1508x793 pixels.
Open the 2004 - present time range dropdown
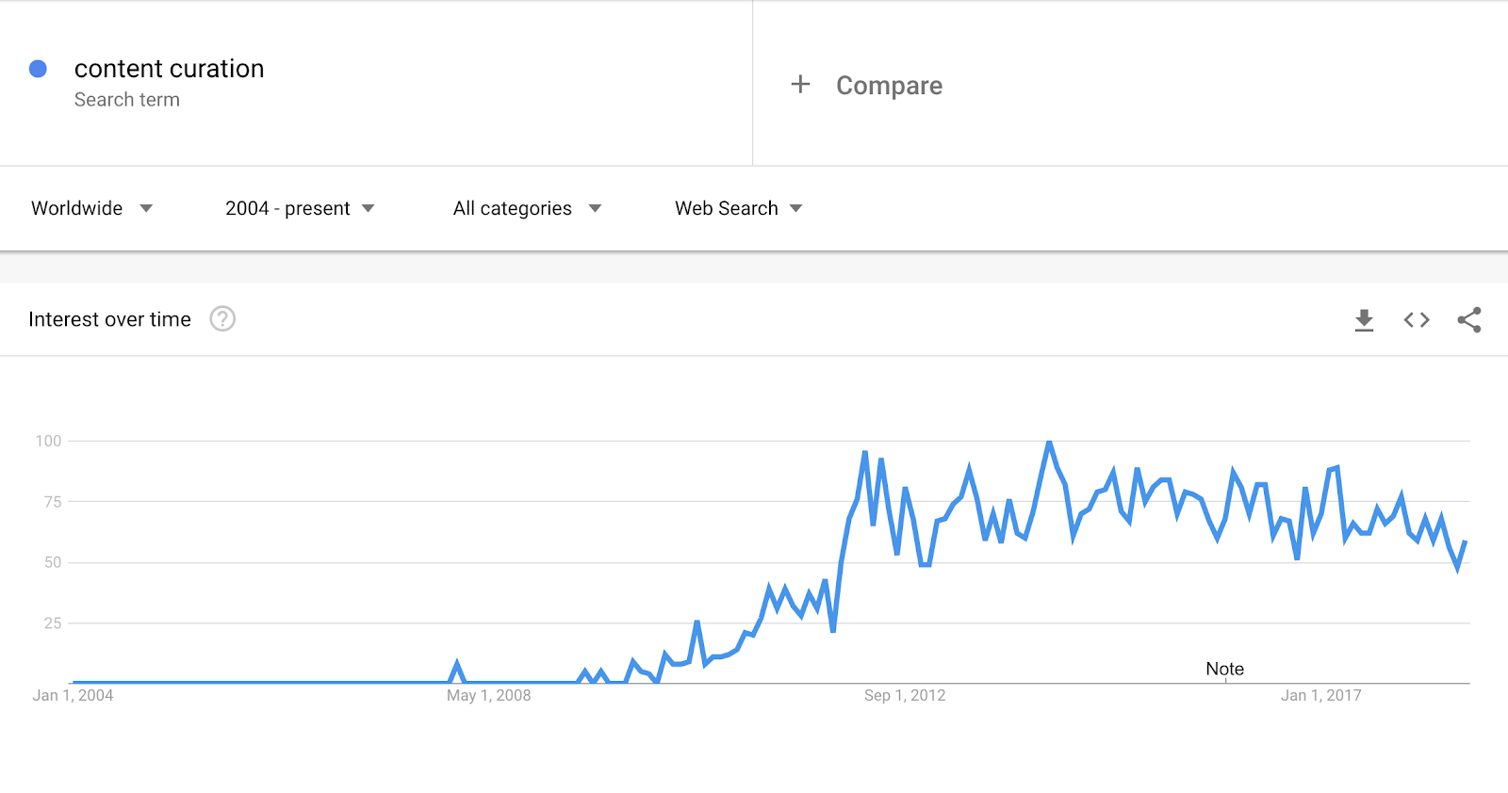pyautogui.click(x=300, y=208)
